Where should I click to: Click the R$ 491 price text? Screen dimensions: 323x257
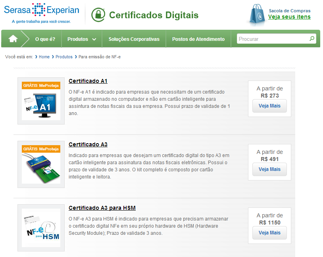270,159
